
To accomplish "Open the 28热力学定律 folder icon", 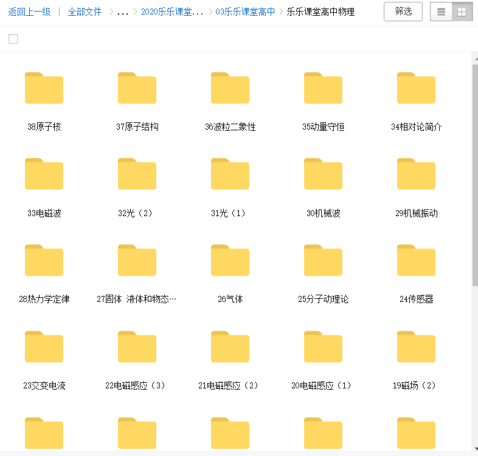I will (x=44, y=261).
